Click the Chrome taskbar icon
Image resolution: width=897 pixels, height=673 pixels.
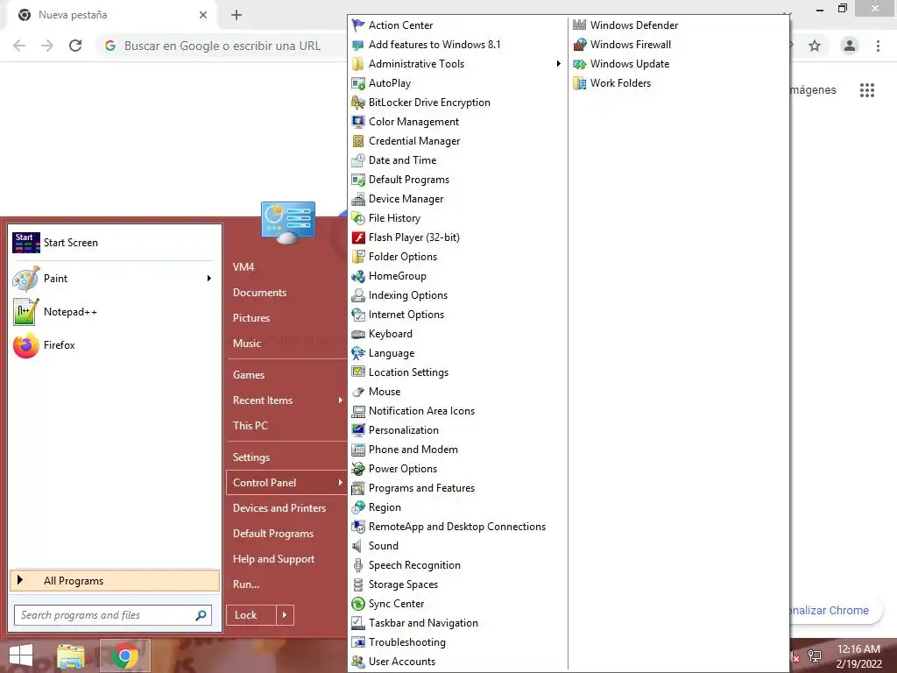coord(125,655)
